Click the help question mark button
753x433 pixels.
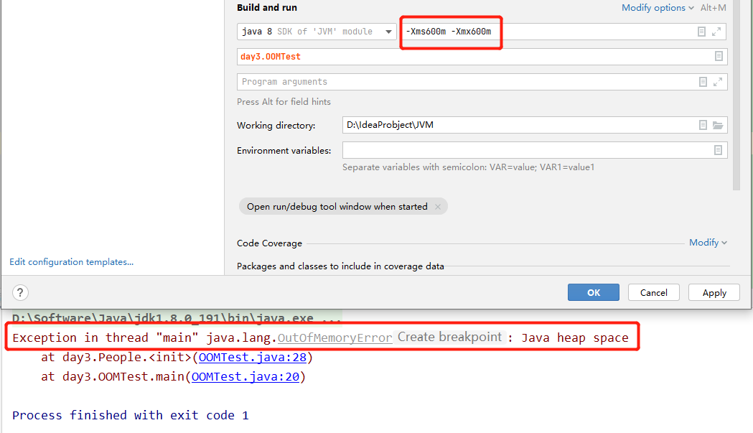click(20, 292)
